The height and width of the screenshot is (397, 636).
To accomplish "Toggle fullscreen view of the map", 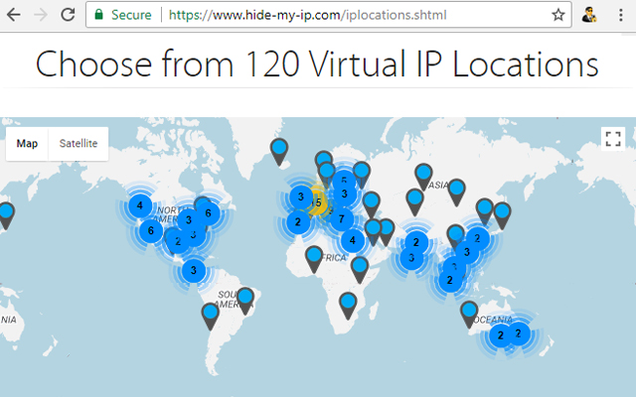I will click(x=611, y=140).
